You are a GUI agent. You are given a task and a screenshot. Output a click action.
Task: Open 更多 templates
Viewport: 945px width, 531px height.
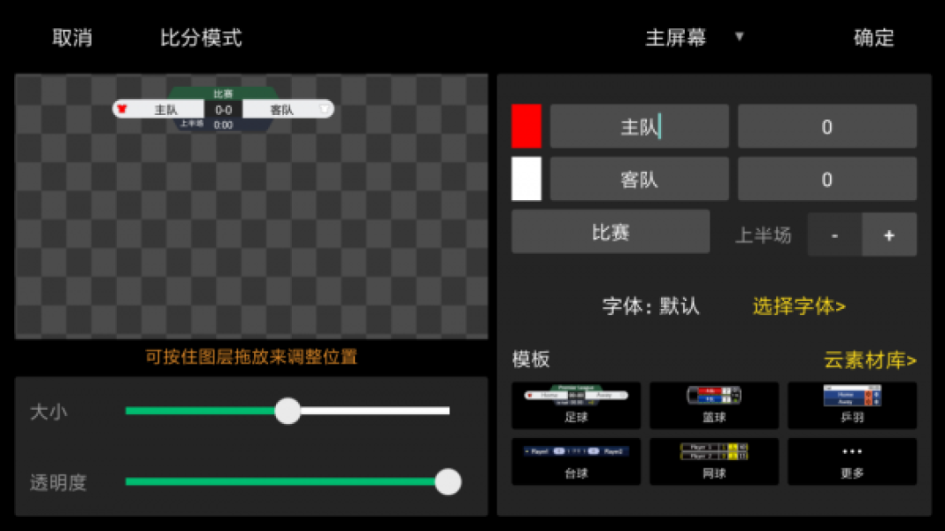[x=851, y=462]
